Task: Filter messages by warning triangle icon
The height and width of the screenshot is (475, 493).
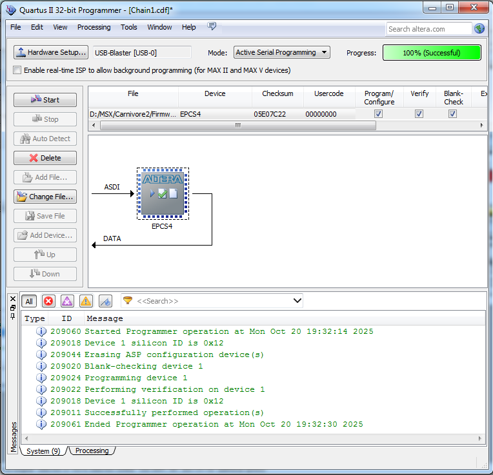Action: (86, 302)
